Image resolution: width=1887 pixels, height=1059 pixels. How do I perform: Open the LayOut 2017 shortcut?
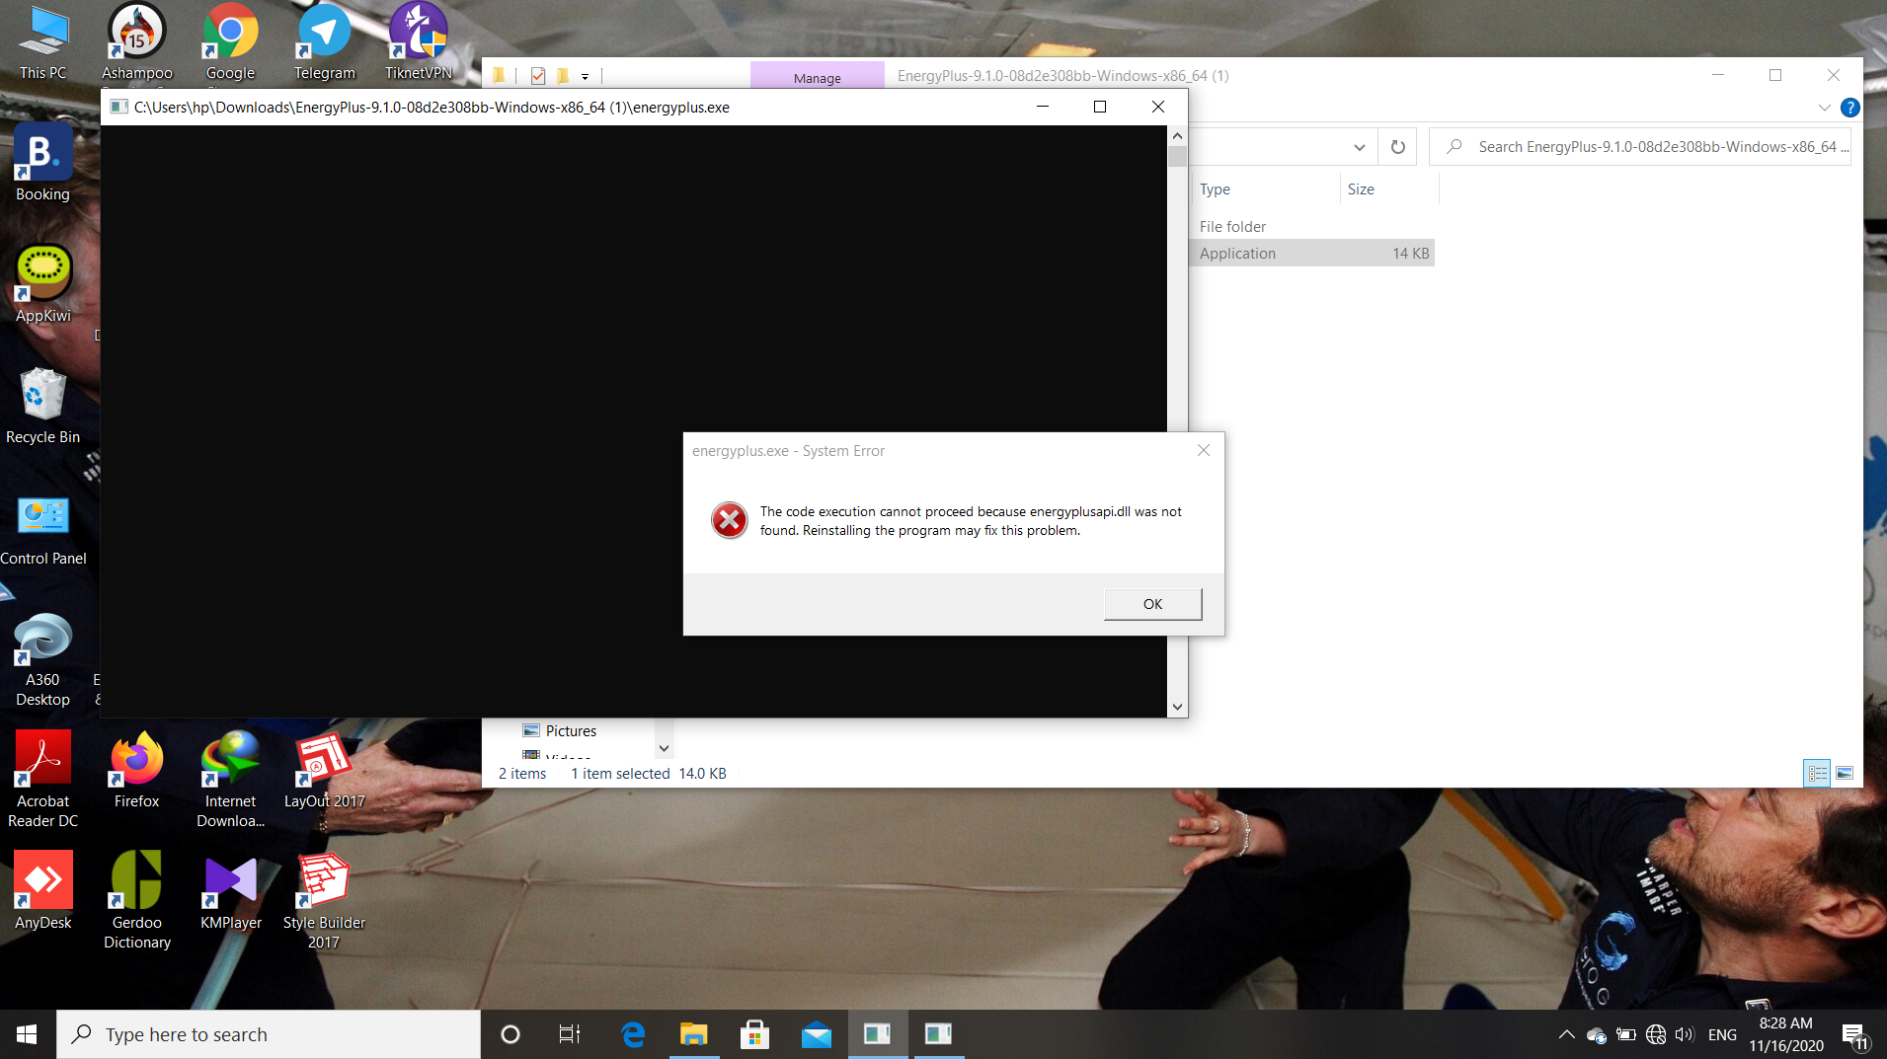tap(324, 770)
